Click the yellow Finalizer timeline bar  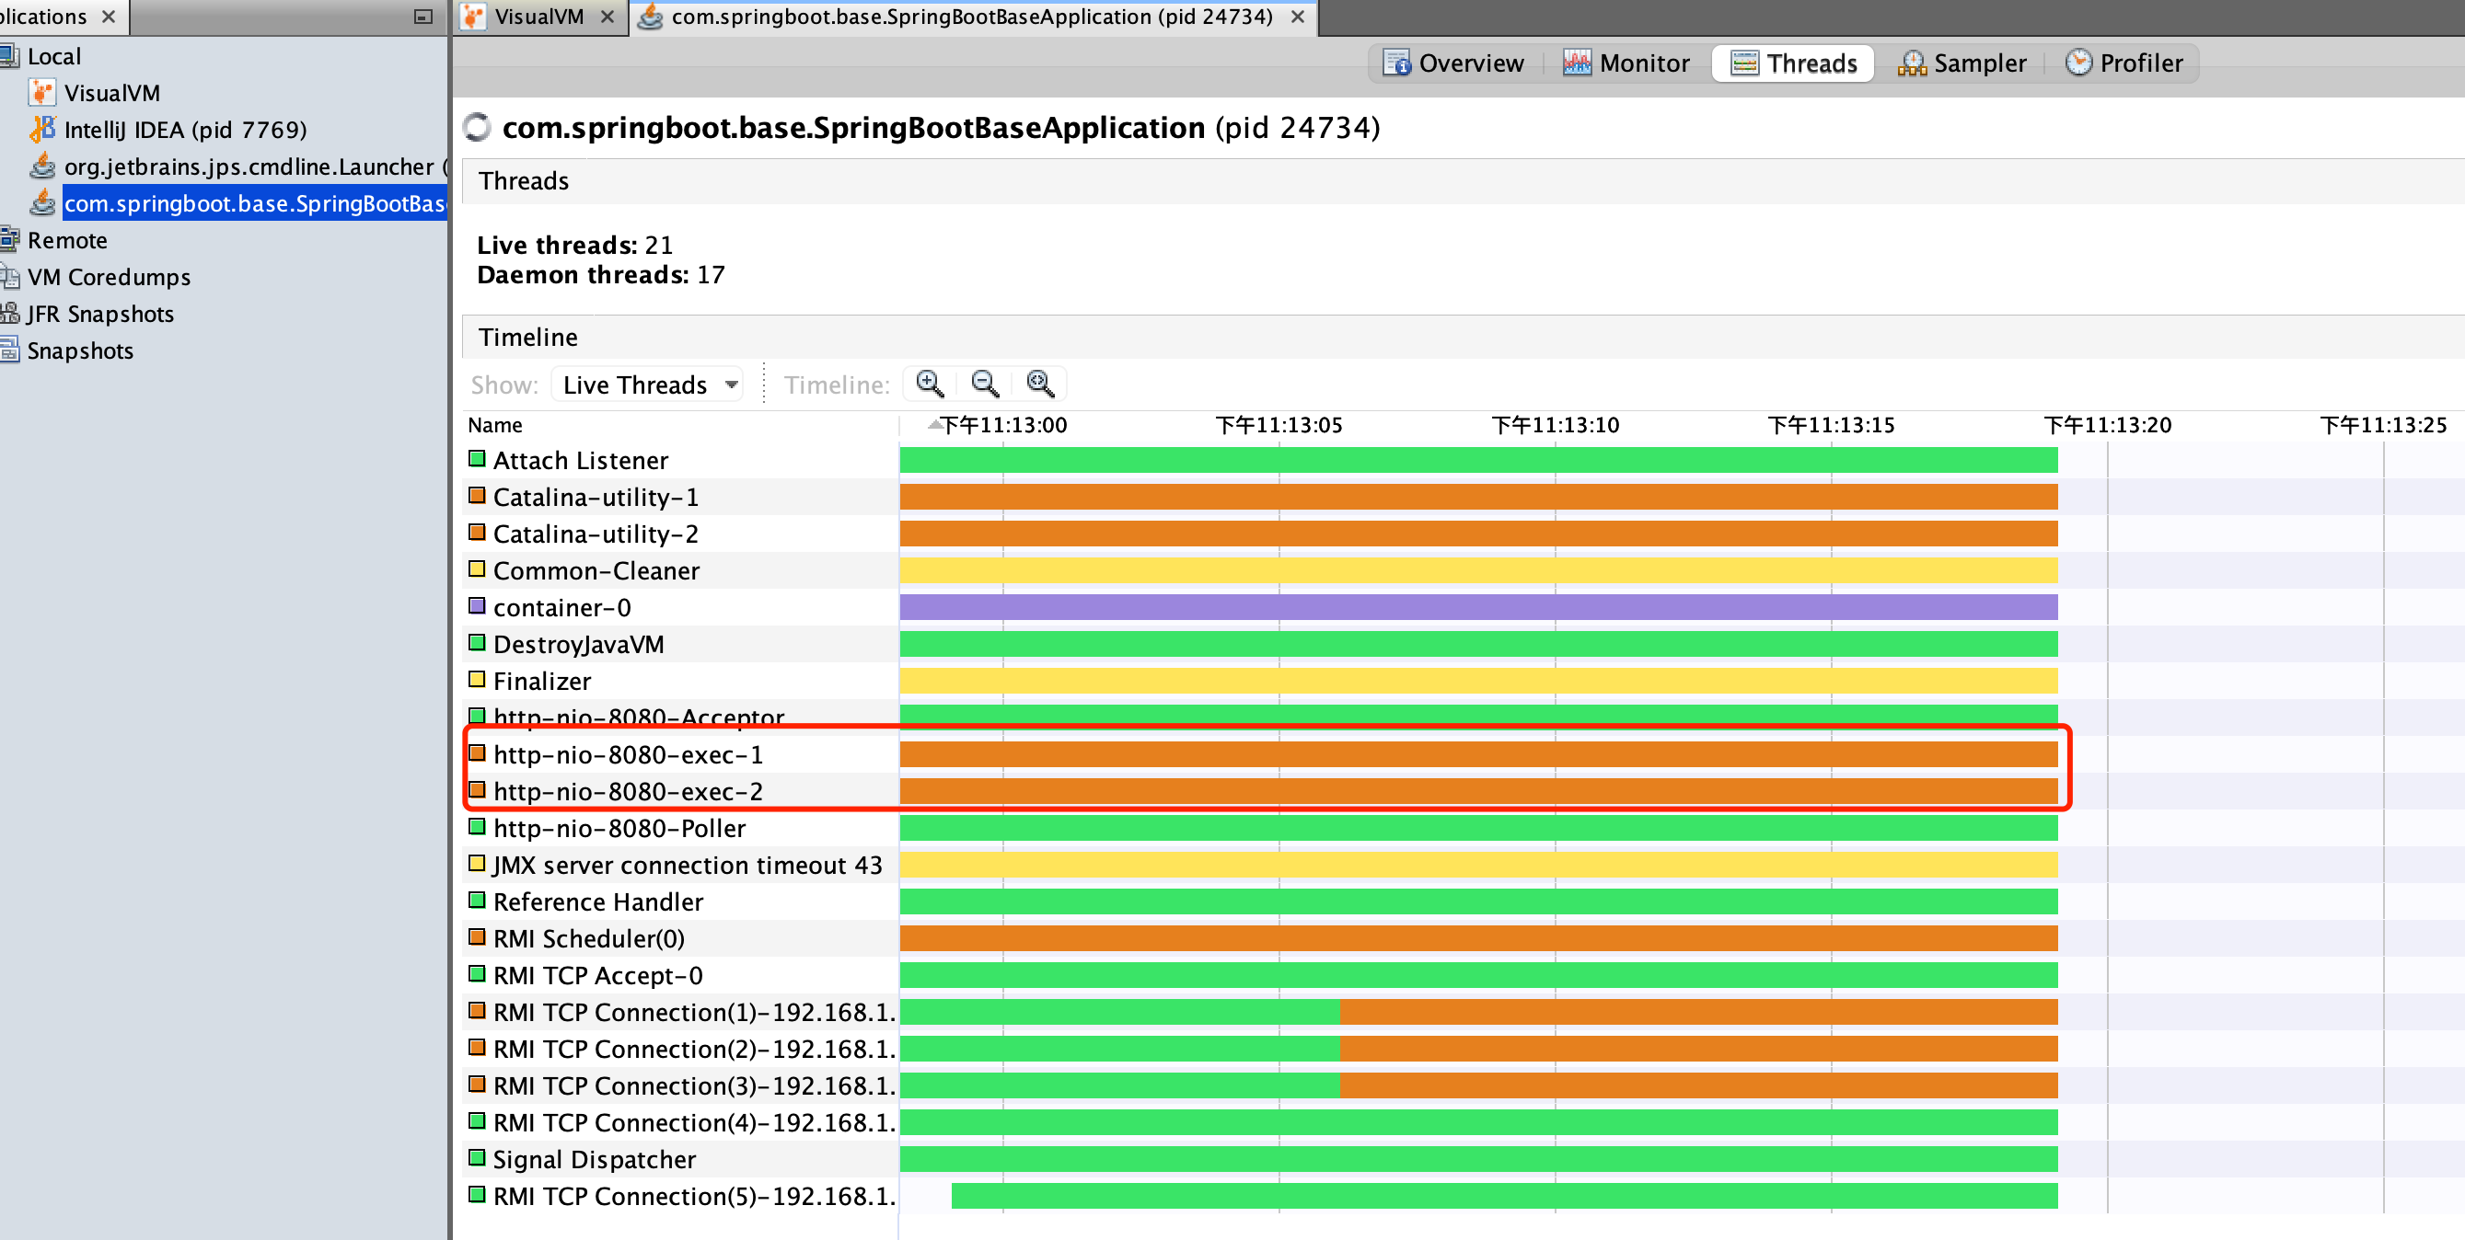tap(1478, 681)
